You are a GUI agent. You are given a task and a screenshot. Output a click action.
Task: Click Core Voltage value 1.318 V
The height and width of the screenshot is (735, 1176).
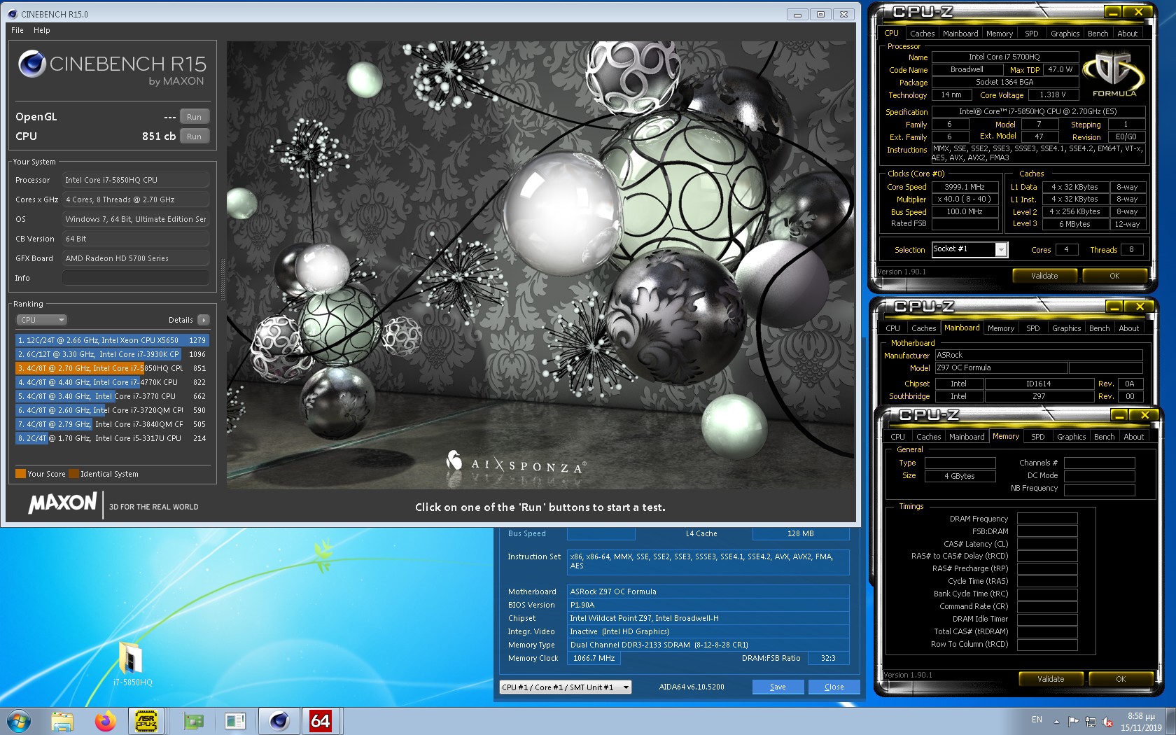1052,94
